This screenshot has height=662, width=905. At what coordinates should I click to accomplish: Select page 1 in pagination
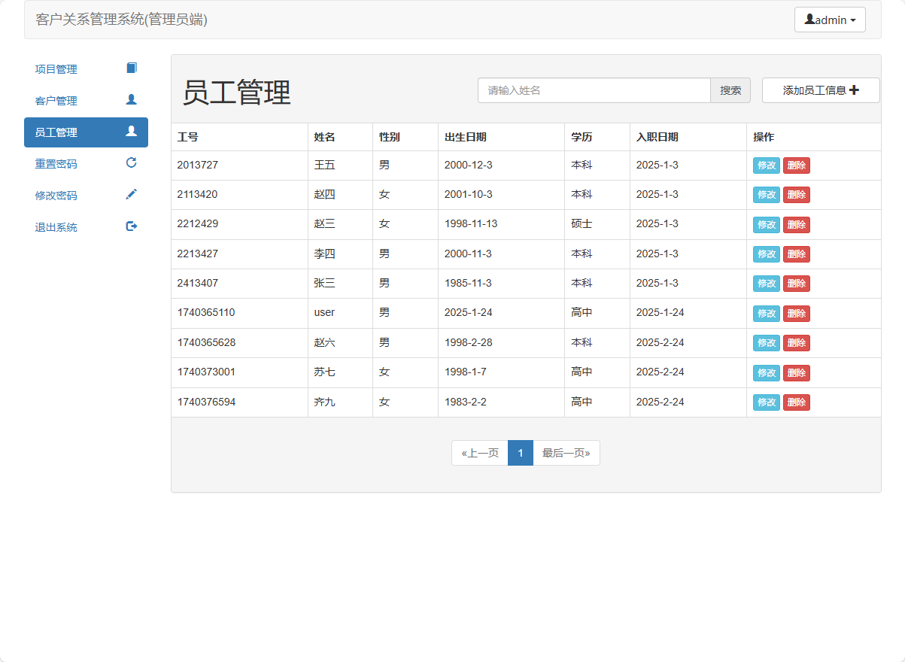pos(521,453)
